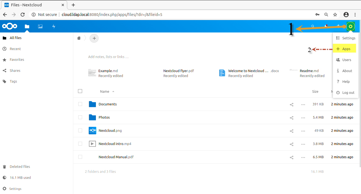Click the plus New file button
The height and width of the screenshot is (194, 361).
coord(94,38)
